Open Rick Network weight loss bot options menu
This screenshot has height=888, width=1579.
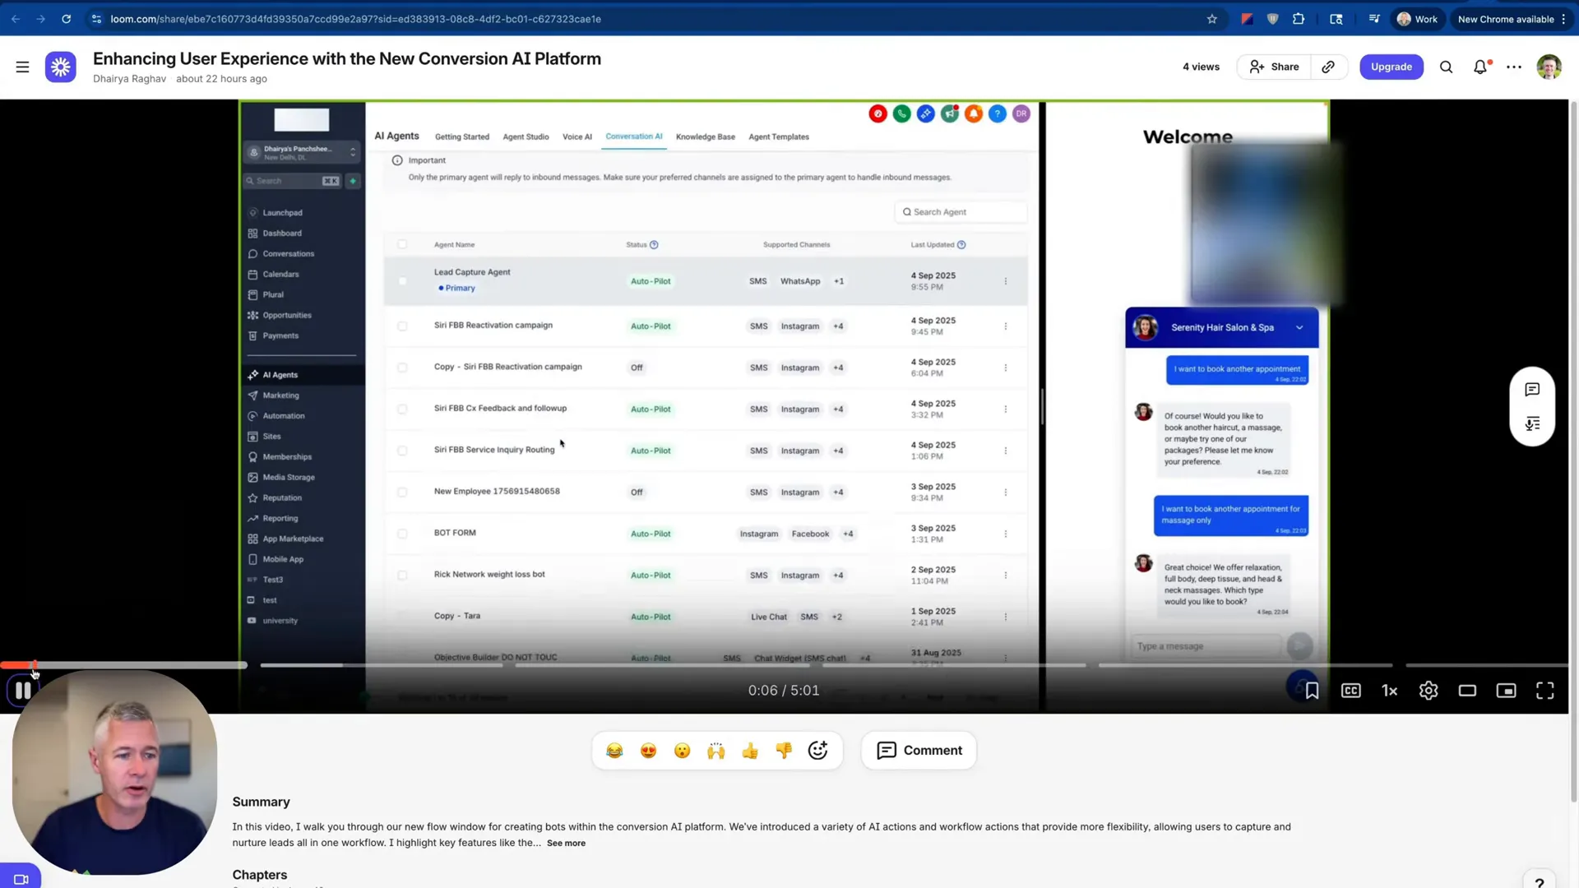tap(1005, 576)
